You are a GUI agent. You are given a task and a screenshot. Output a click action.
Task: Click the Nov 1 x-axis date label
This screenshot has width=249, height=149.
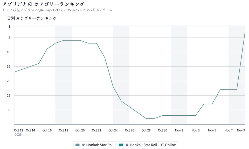179,130
